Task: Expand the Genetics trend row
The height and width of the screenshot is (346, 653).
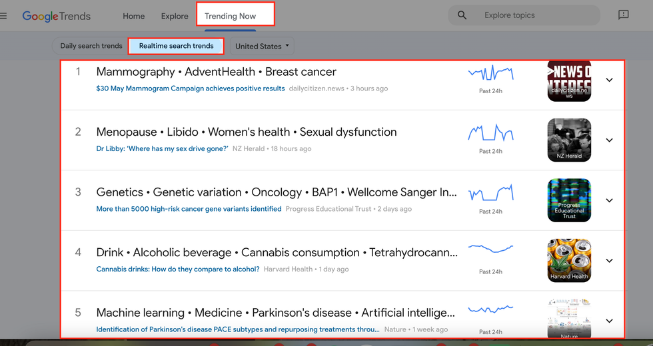Action: (x=609, y=200)
